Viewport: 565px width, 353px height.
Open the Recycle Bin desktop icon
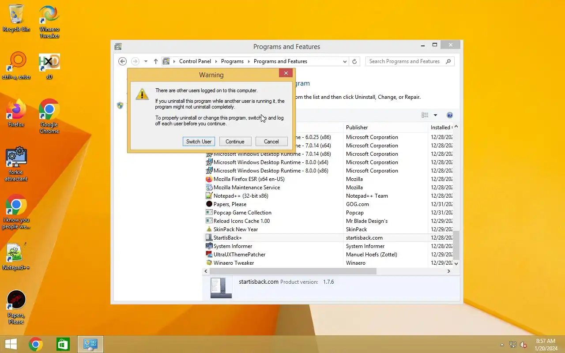point(16,18)
